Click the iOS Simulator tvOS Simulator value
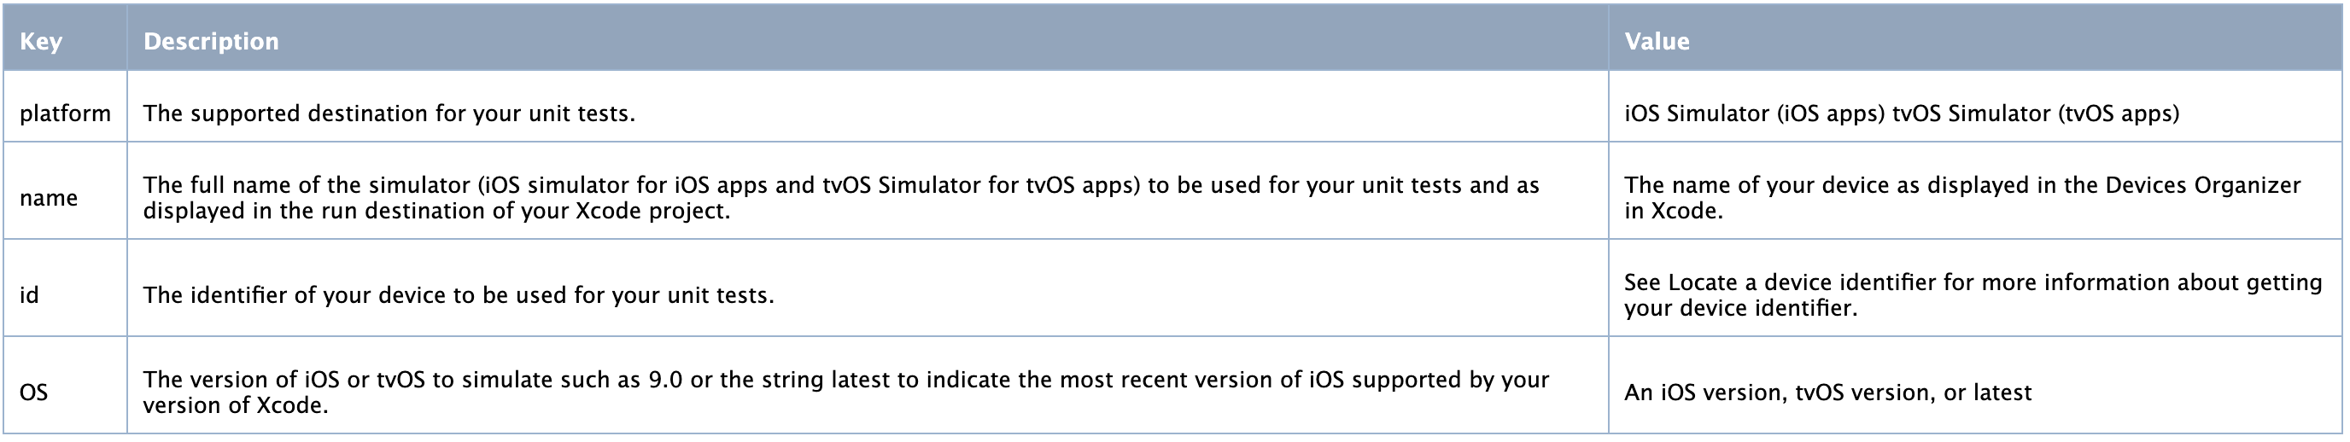Screen dimensions: 2350x442 point(1901,114)
